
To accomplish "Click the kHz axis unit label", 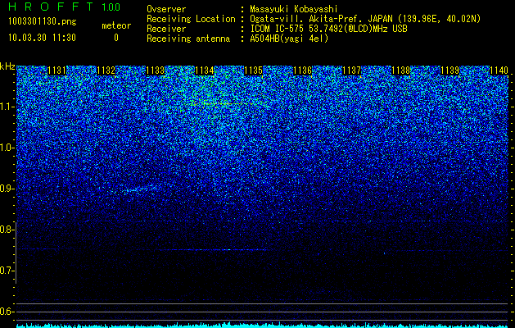I will click(7, 66).
